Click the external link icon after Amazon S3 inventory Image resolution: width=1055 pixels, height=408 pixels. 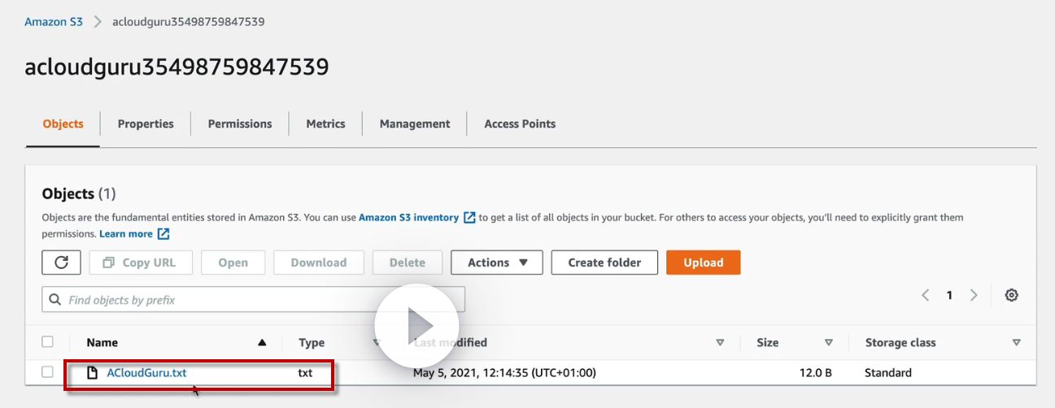[469, 218]
